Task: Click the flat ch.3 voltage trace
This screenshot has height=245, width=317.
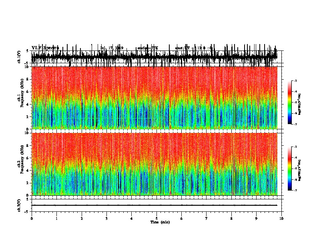Action: (154, 205)
